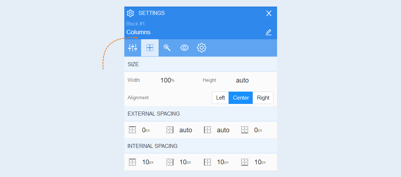Click the Height auto value field
The image size is (401, 177).
(242, 80)
